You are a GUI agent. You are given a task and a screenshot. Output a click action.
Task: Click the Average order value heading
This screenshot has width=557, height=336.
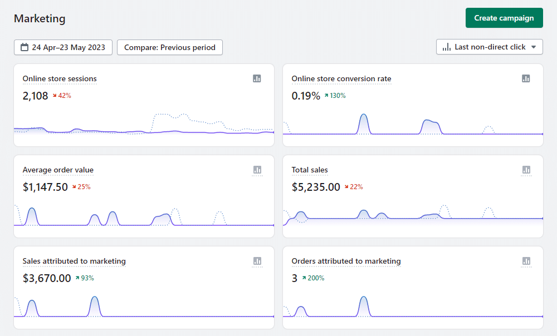(x=58, y=170)
